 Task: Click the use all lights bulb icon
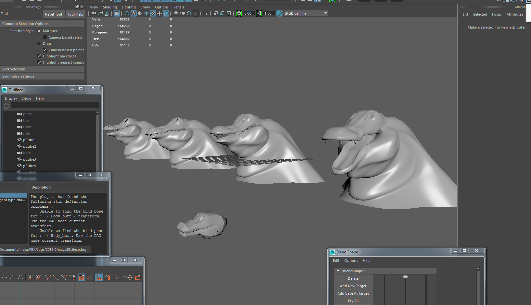pos(159,13)
